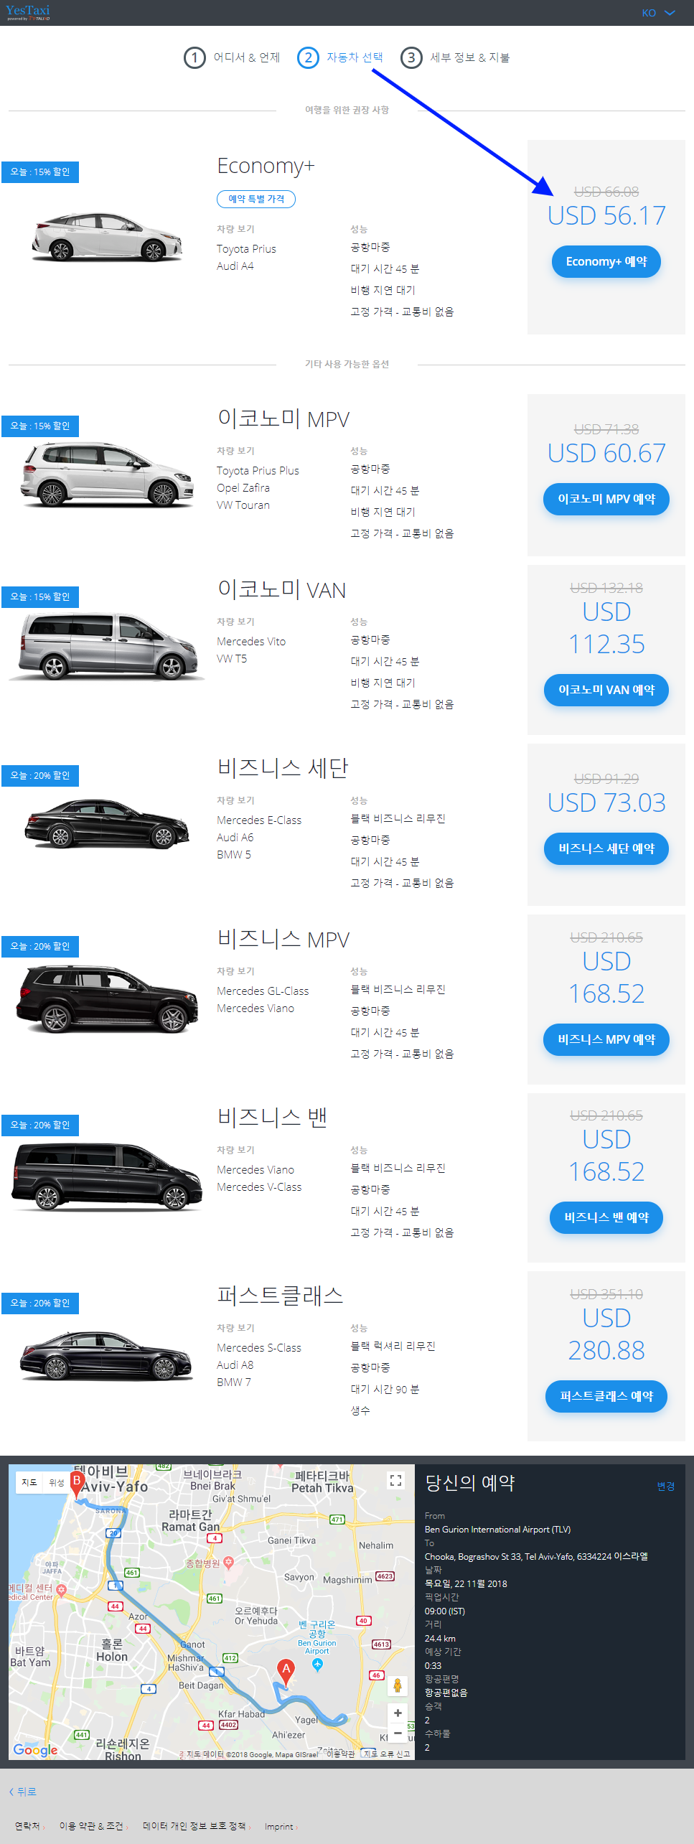Switch the map to 위성 satellite view
This screenshot has height=1844, width=694.
pos(57,1482)
